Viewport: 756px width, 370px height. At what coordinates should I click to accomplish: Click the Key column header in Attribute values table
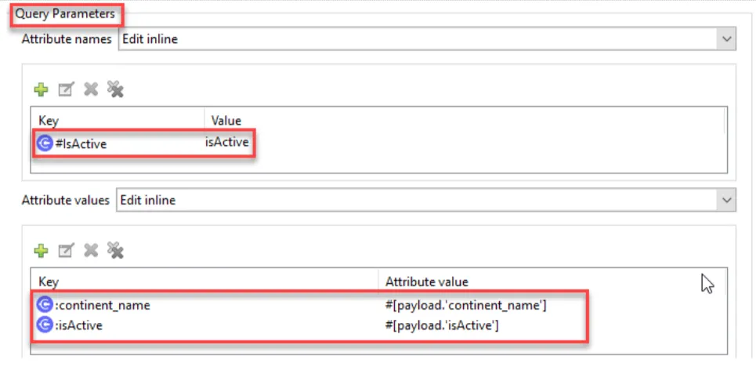(49, 281)
